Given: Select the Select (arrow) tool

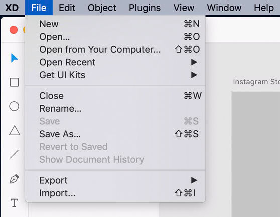Looking at the screenshot, I should [x=14, y=58].
